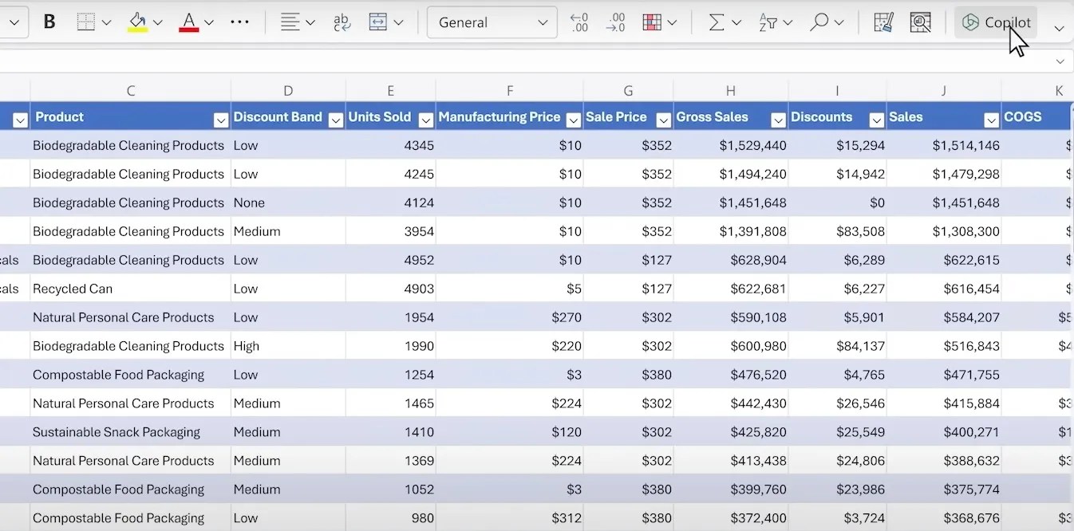This screenshot has height=531, width=1074.
Task: Open the Find tool
Action: click(819, 22)
